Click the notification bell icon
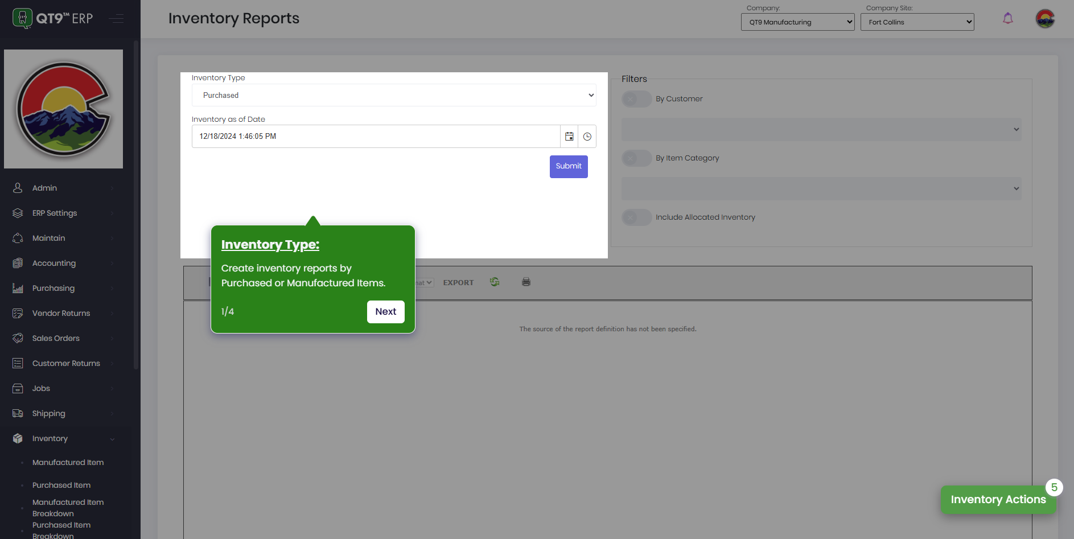1074x539 pixels. [1007, 19]
